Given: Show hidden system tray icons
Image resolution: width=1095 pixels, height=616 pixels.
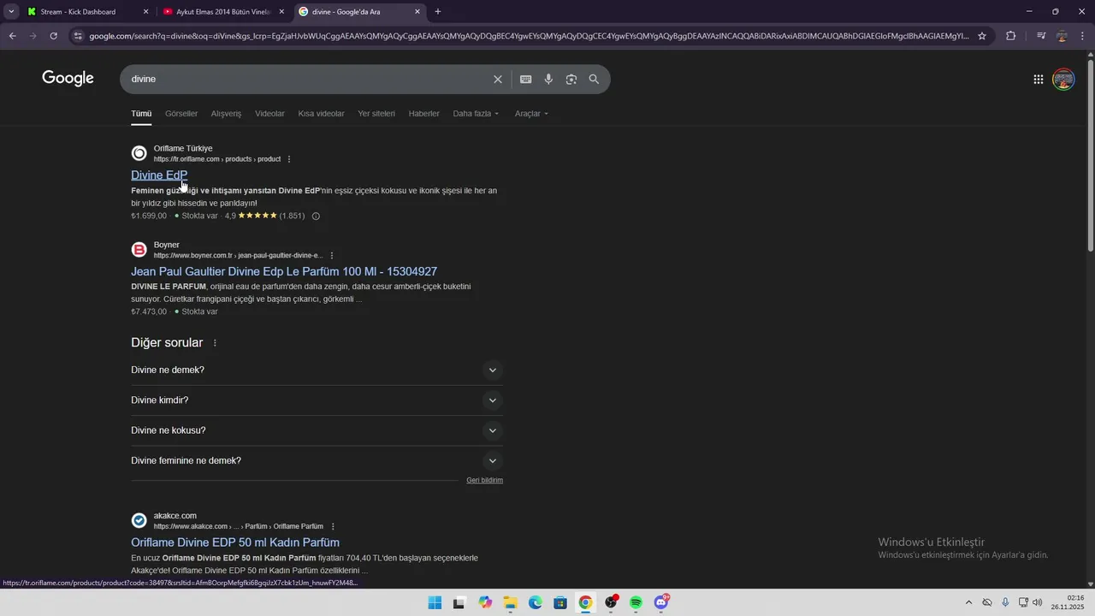Looking at the screenshot, I should click(x=968, y=602).
